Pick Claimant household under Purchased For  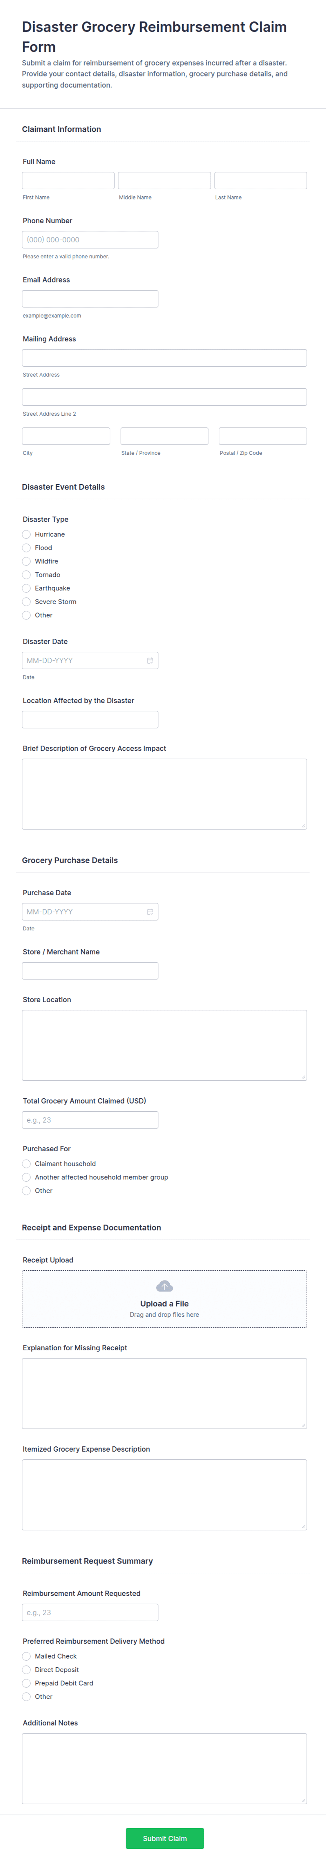click(x=26, y=1164)
